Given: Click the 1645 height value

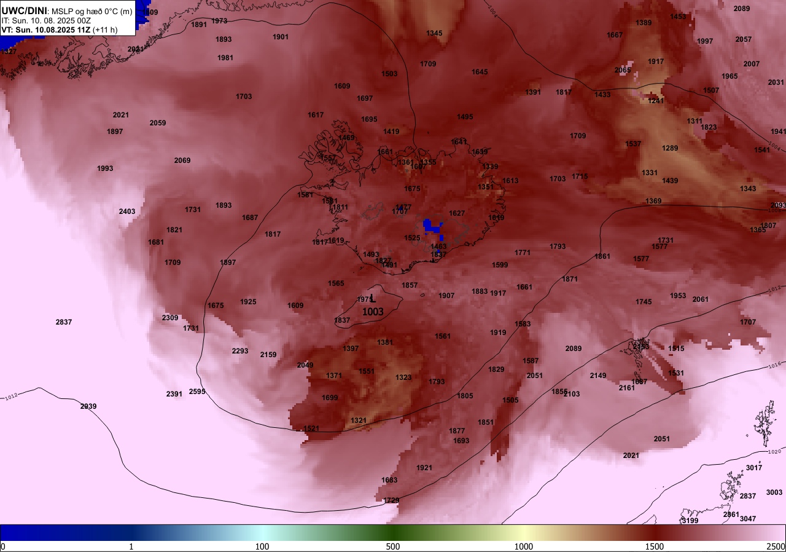Looking at the screenshot, I should pyautogui.click(x=480, y=72).
